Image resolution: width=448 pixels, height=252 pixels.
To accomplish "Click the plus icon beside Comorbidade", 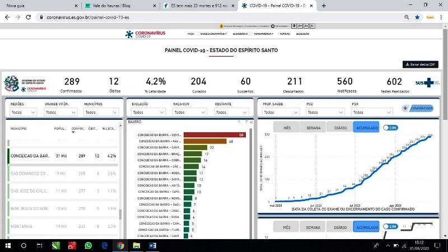I will (x=405, y=108).
